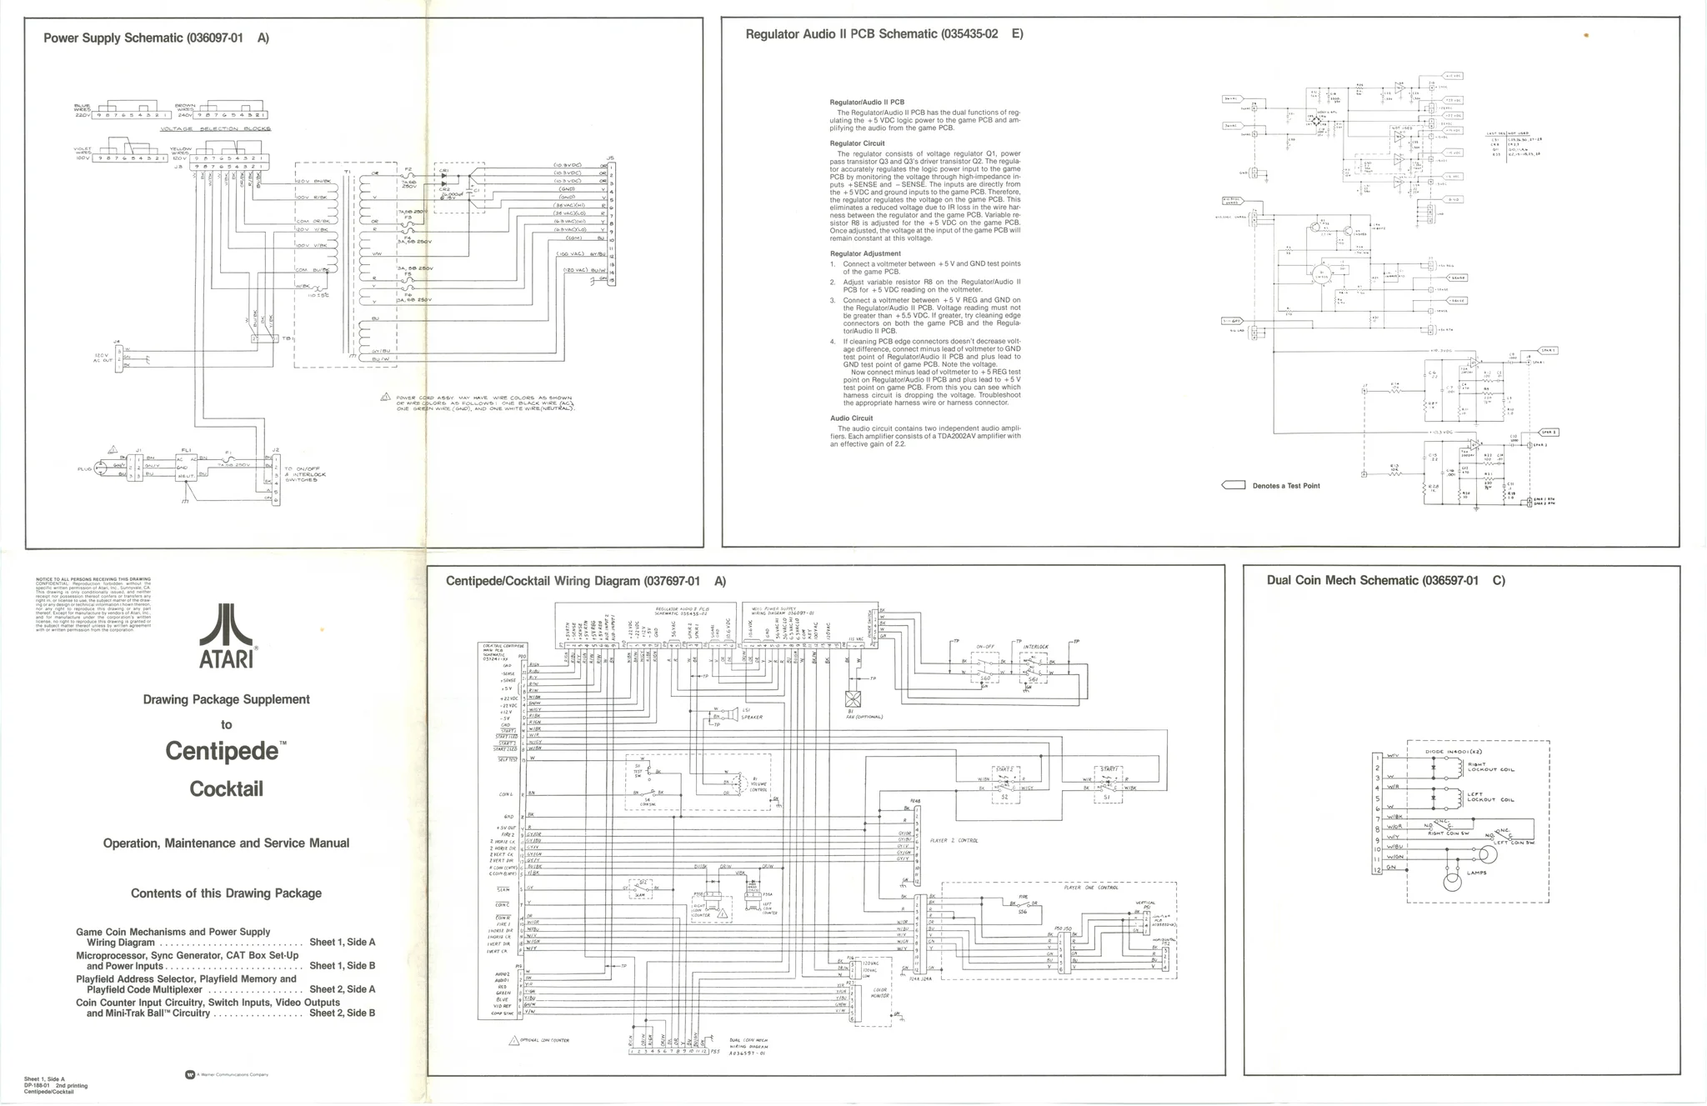Viewport: 1707px width, 1106px height.
Task: Click the "DUAL COIN MECH WIRING DIAGRAM" reference
Action: 748,1046
